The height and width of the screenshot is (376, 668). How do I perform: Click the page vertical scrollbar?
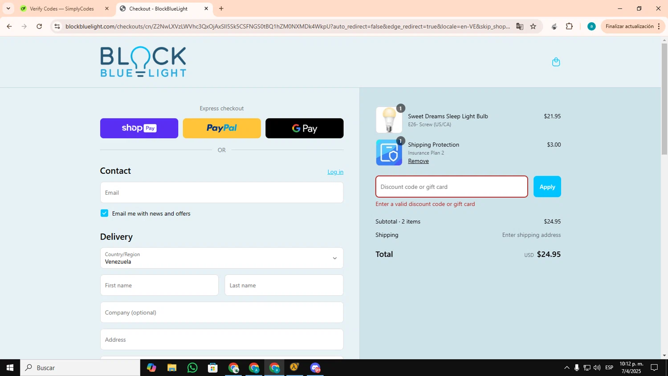(664, 98)
